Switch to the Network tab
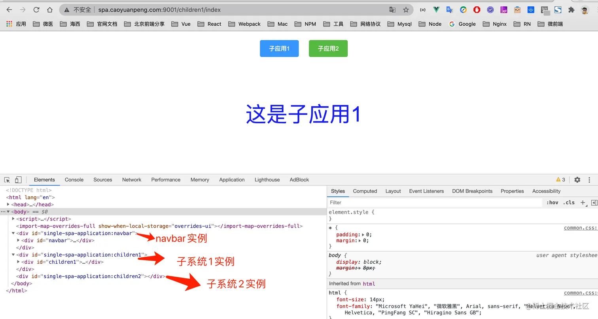 [132, 180]
